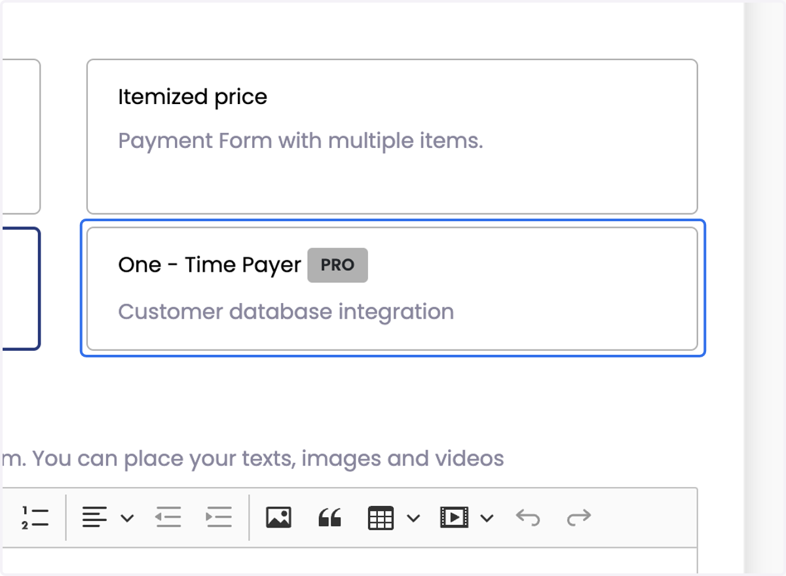Click inside the rich text editor area
The image size is (786, 576).
[x=350, y=562]
